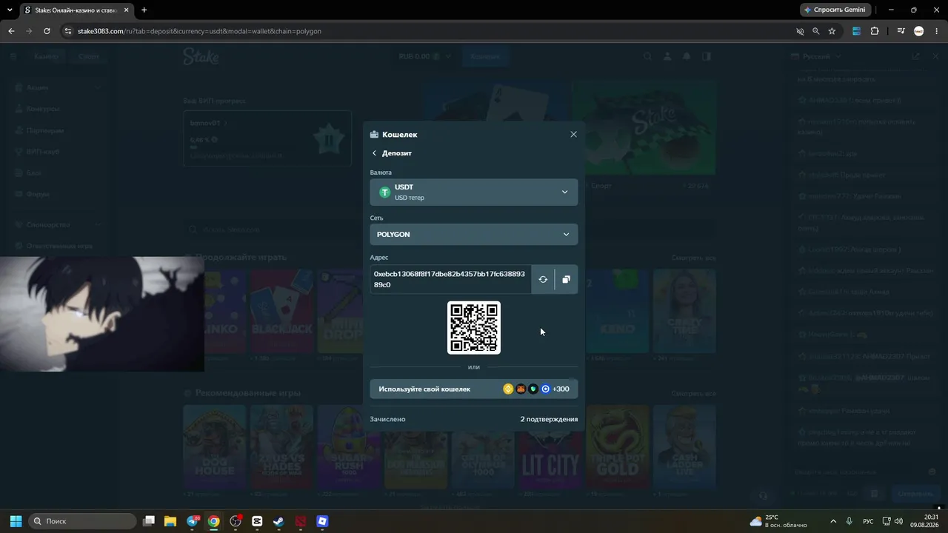Open the tab search dropdown arrow
The height and width of the screenshot is (533, 948).
point(9,10)
